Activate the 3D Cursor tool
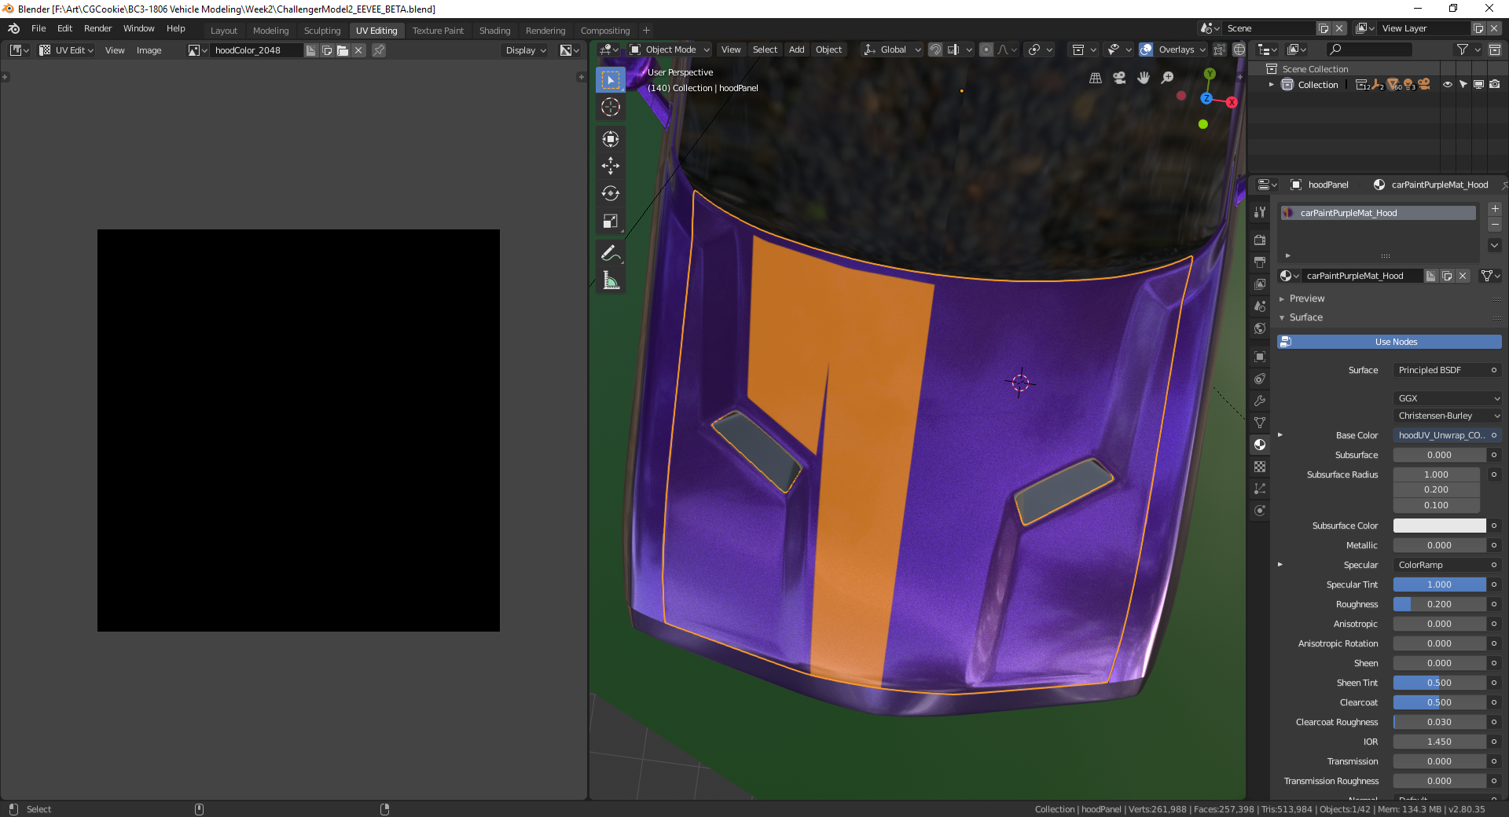The height and width of the screenshot is (817, 1509). tap(611, 108)
